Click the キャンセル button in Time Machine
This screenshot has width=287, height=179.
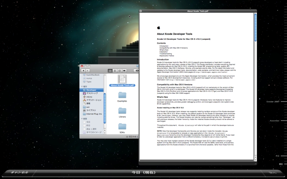point(19,172)
